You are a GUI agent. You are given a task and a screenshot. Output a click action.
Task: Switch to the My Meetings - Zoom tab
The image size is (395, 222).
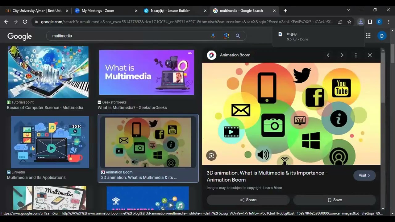click(106, 10)
